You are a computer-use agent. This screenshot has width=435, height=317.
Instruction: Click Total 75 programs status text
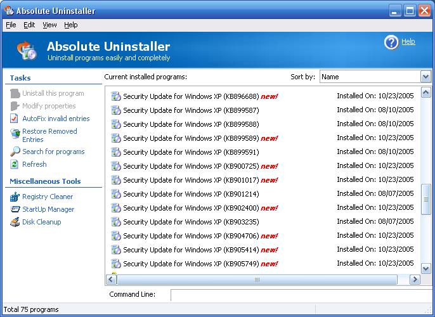coord(31,309)
